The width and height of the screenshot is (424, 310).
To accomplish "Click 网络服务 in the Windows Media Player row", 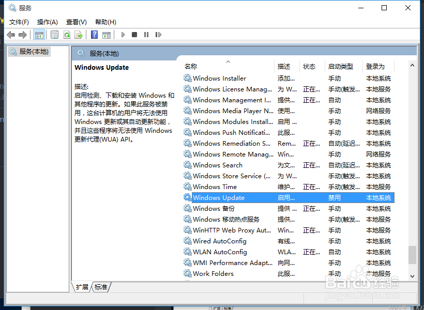I will point(378,111).
